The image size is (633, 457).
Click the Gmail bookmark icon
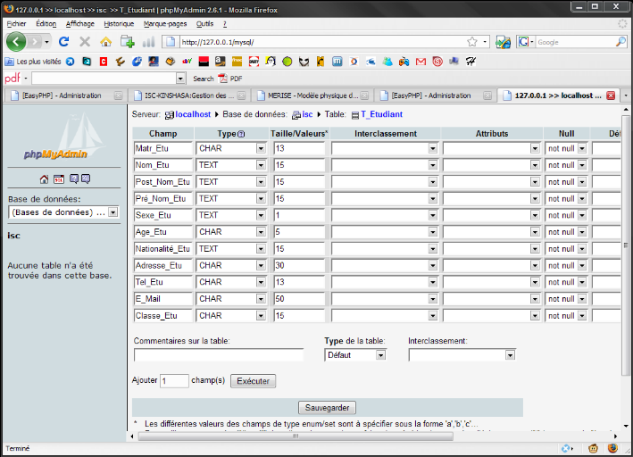[421, 62]
